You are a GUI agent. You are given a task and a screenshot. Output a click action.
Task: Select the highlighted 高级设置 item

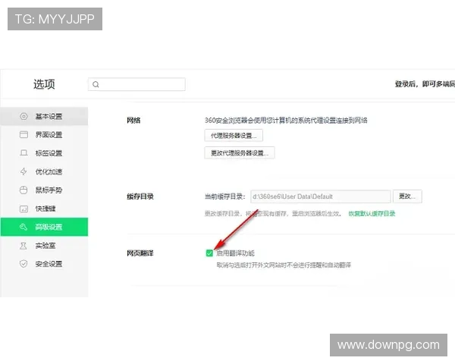[44, 227]
